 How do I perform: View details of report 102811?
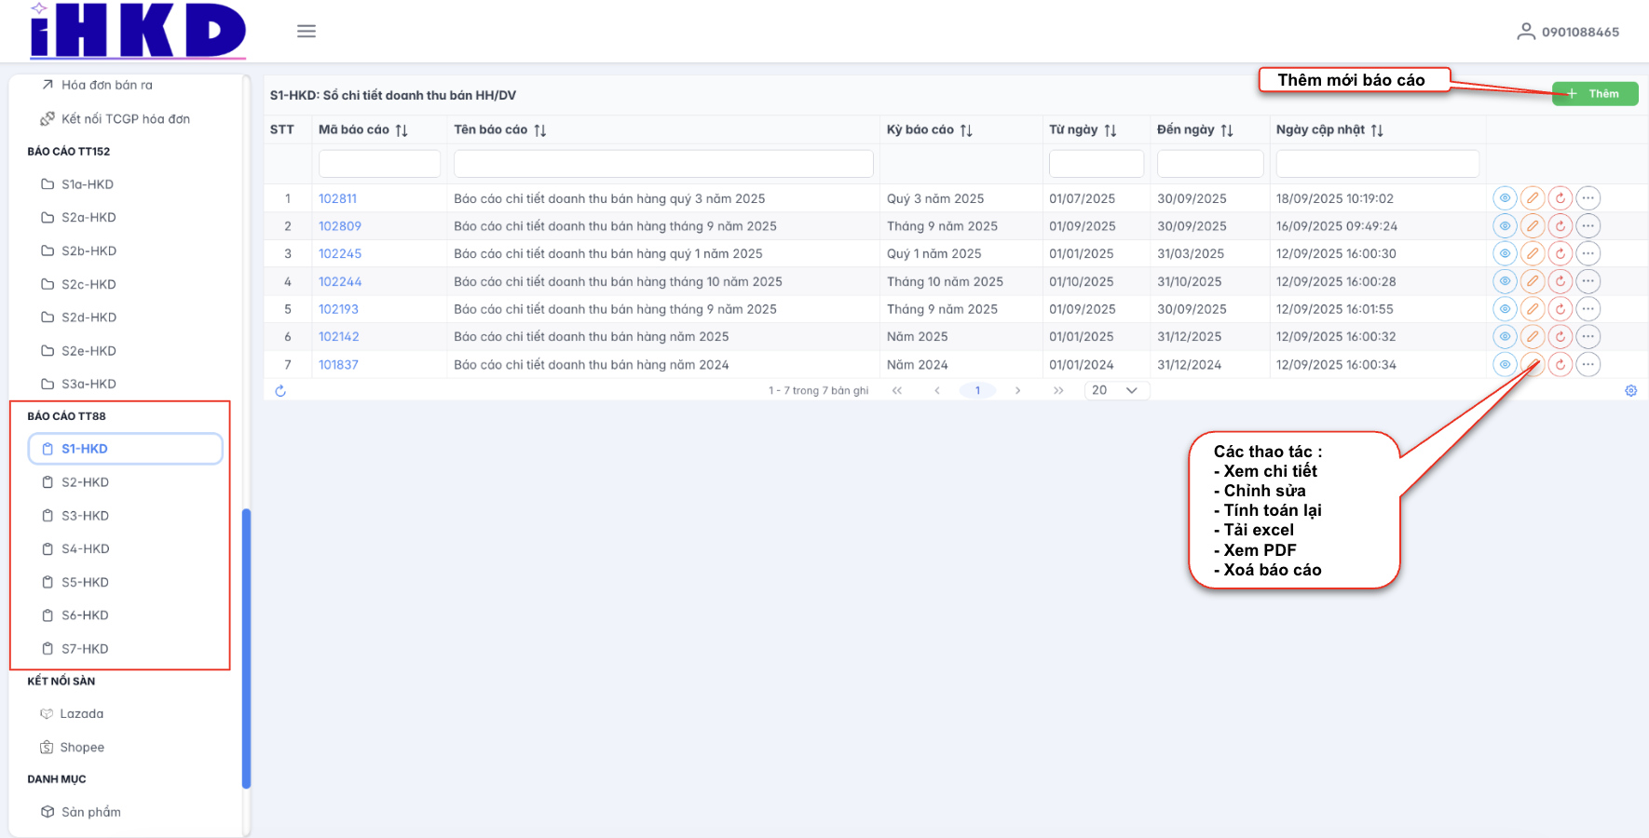click(1505, 198)
